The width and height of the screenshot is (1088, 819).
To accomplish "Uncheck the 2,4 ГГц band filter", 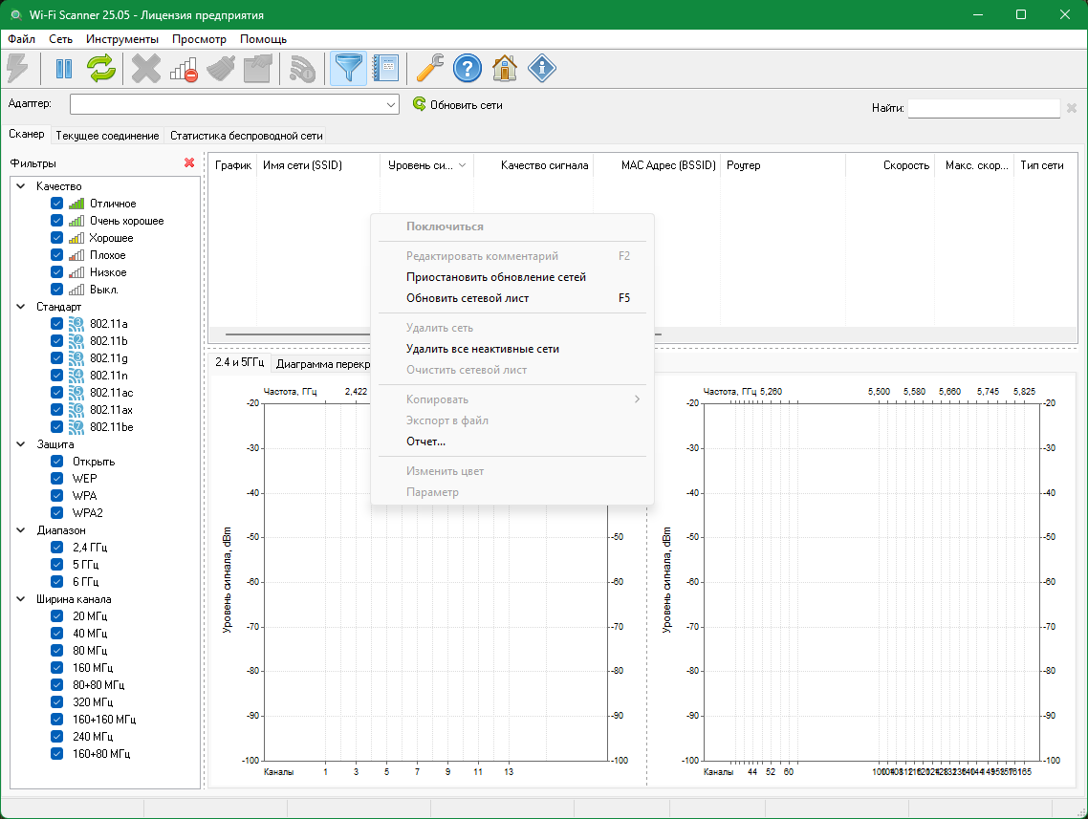I will tap(57, 548).
